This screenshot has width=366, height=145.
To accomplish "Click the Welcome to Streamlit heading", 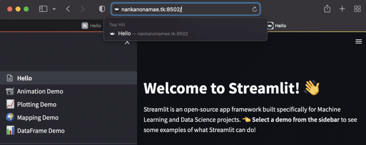I will (x=222, y=88).
